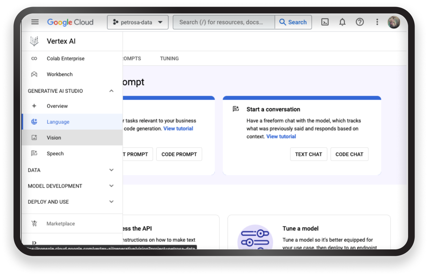The height and width of the screenshot is (276, 428).
Task: Open the three-dot more options menu
Action: pos(377,22)
